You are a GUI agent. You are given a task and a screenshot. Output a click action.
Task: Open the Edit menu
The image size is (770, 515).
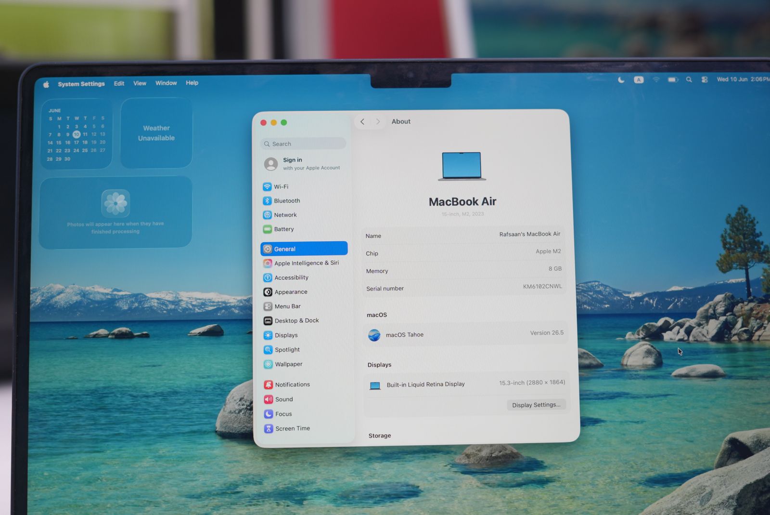point(119,83)
